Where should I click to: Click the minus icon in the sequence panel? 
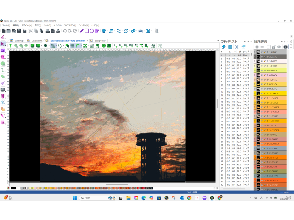point(262,47)
